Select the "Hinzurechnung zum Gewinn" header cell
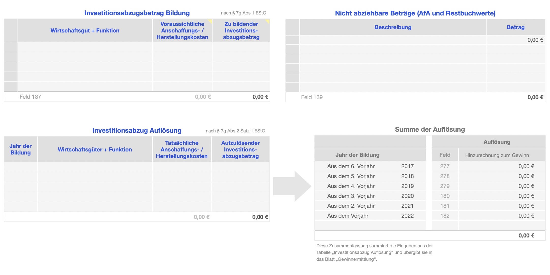The image size is (550, 275). [x=497, y=155]
